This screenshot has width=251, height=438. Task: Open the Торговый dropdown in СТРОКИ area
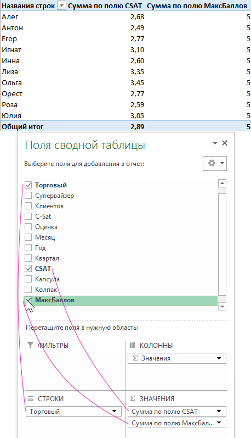114,411
